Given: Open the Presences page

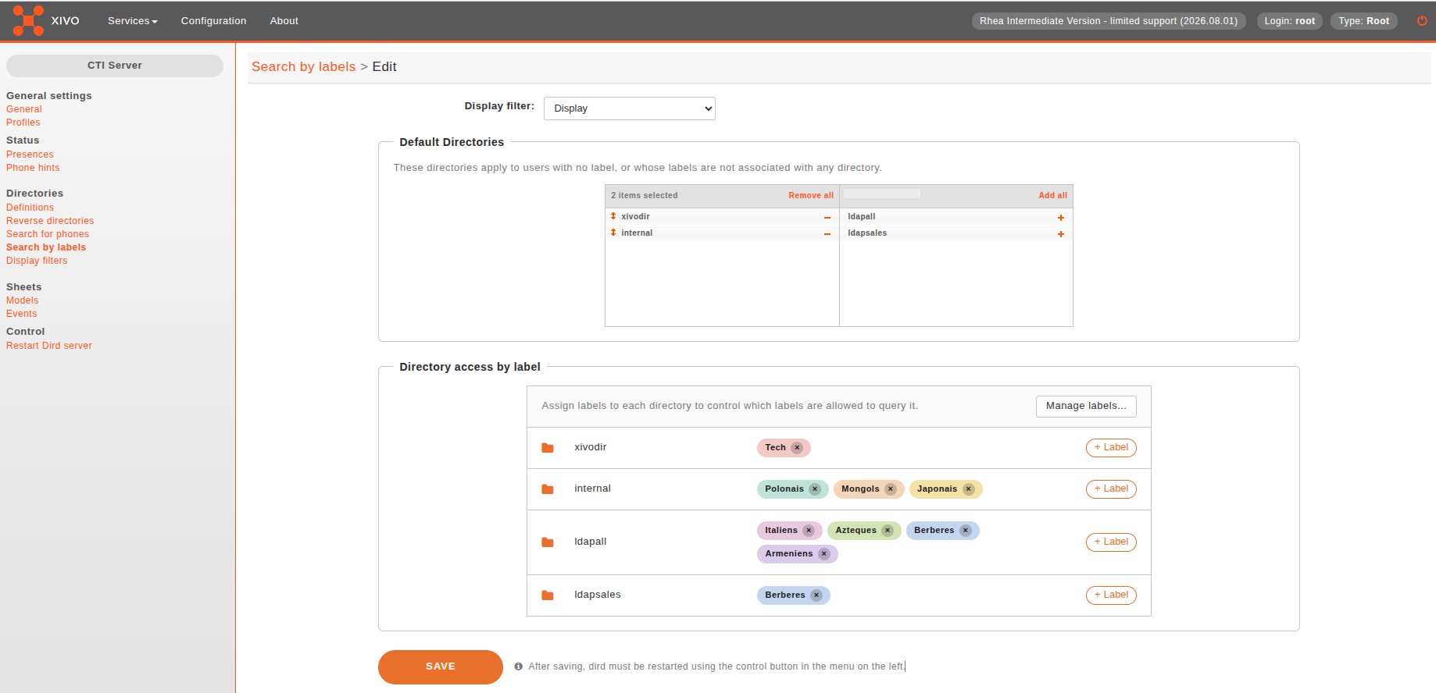Looking at the screenshot, I should click(30, 155).
